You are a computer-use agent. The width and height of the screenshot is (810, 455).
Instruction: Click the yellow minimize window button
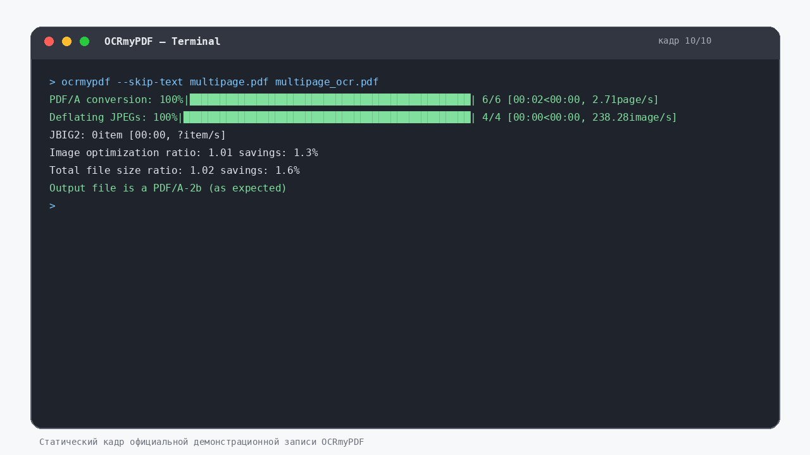(66, 42)
